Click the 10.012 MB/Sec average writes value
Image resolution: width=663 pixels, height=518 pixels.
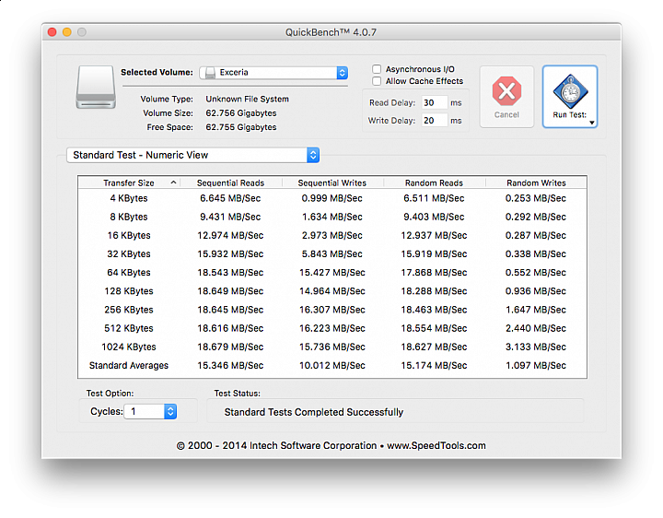[332, 366]
